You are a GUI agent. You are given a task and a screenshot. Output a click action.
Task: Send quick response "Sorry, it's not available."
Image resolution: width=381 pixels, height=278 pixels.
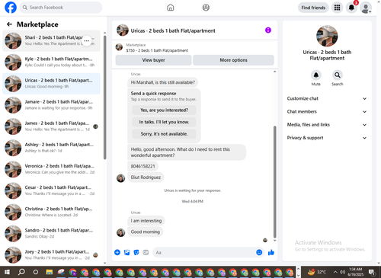pos(164,134)
